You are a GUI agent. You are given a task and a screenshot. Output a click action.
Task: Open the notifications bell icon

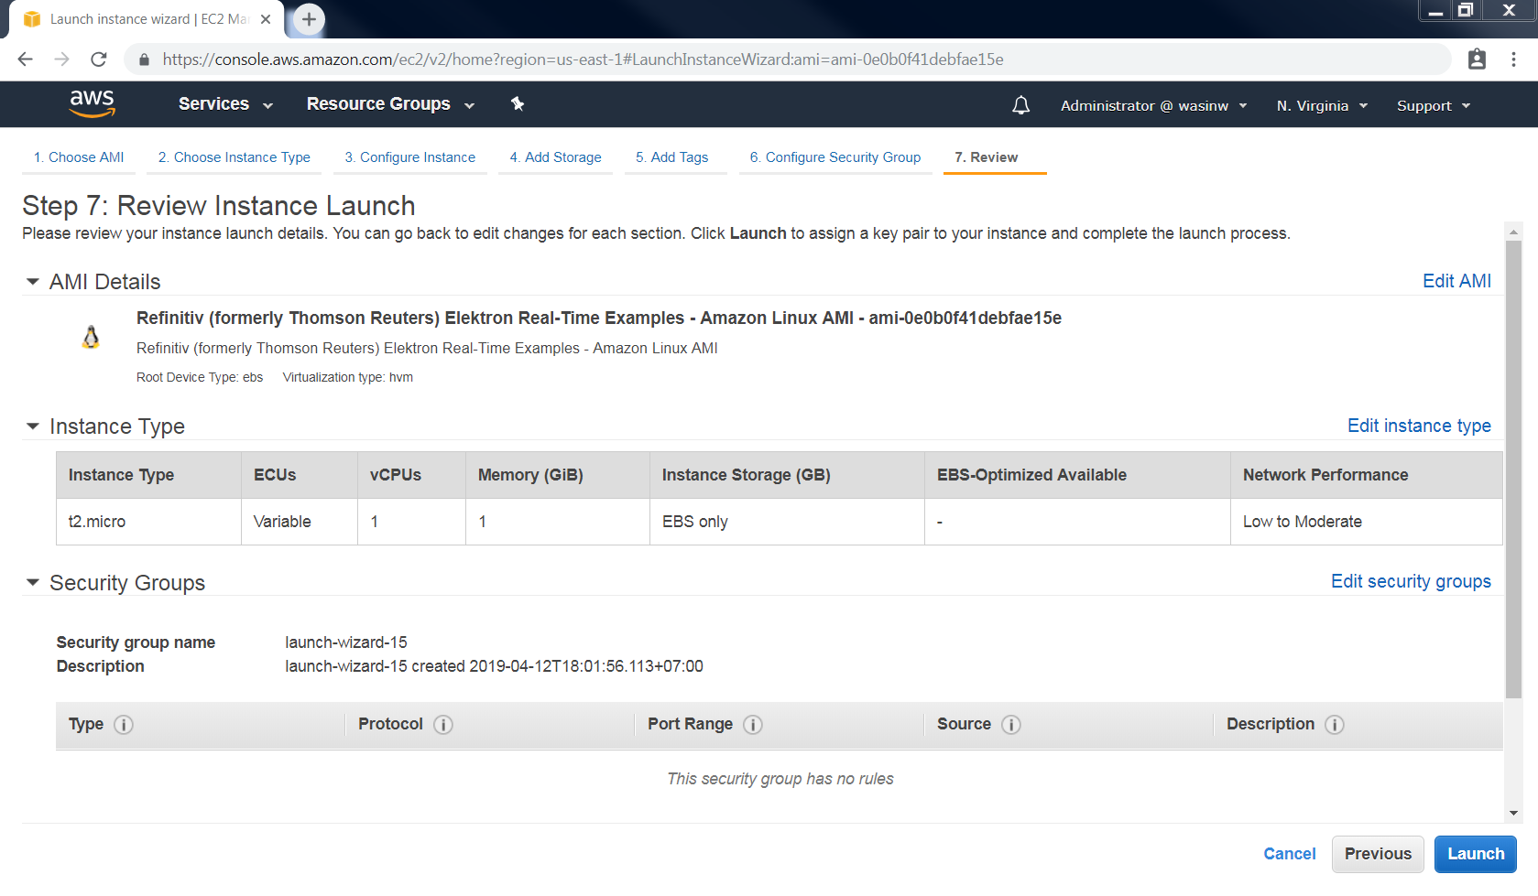click(x=1020, y=105)
